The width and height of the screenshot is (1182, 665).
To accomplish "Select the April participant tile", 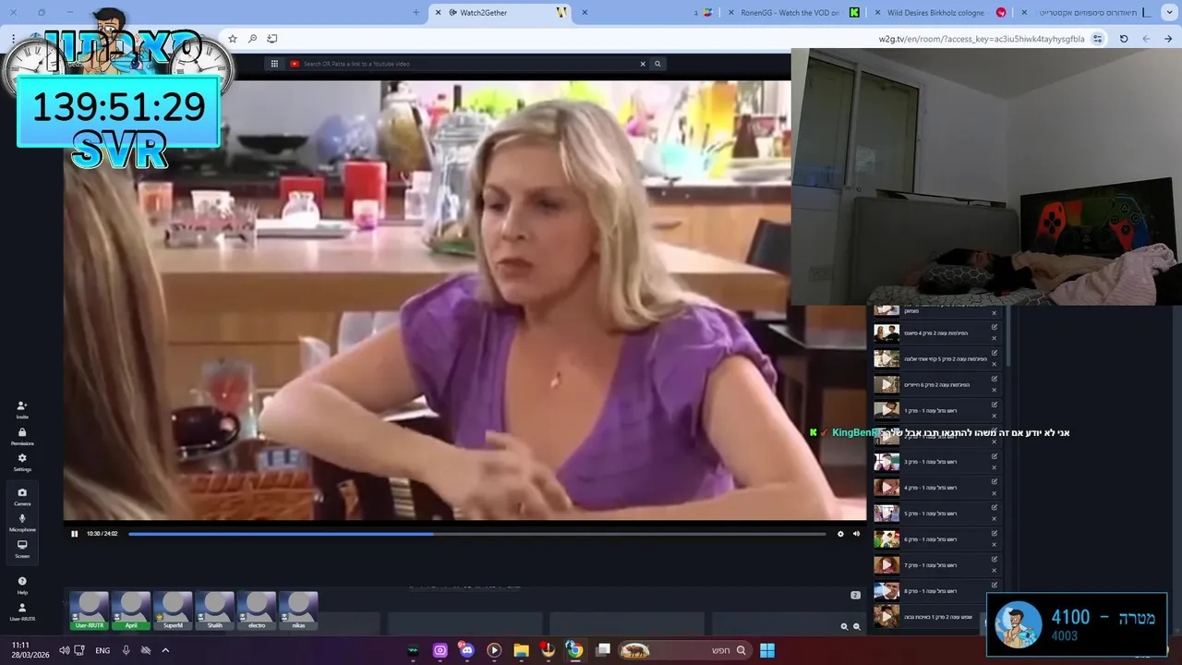I will 131,611.
